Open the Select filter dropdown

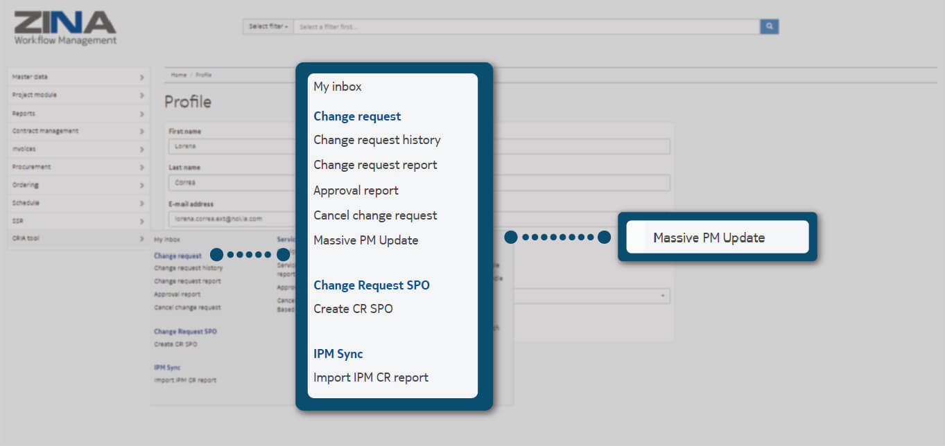(268, 26)
